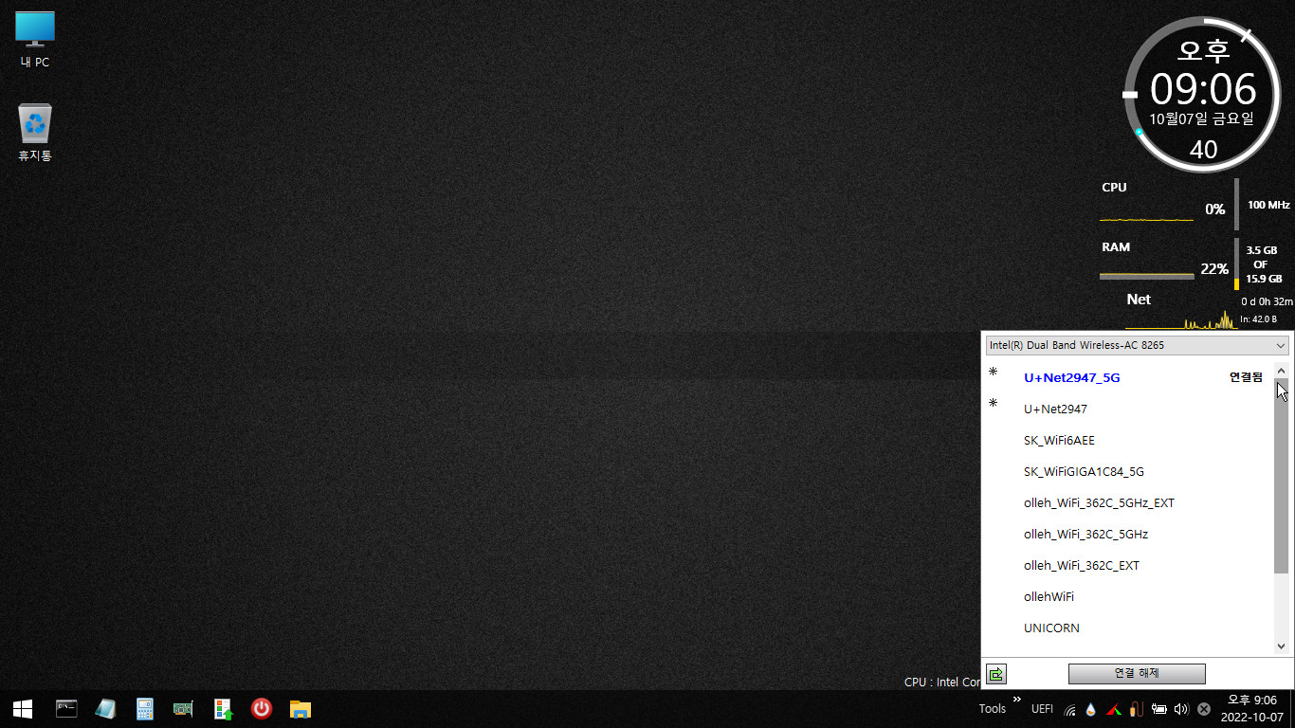Click the battery power tray icon
The height and width of the screenshot is (728, 1295).
pyautogui.click(x=1158, y=709)
